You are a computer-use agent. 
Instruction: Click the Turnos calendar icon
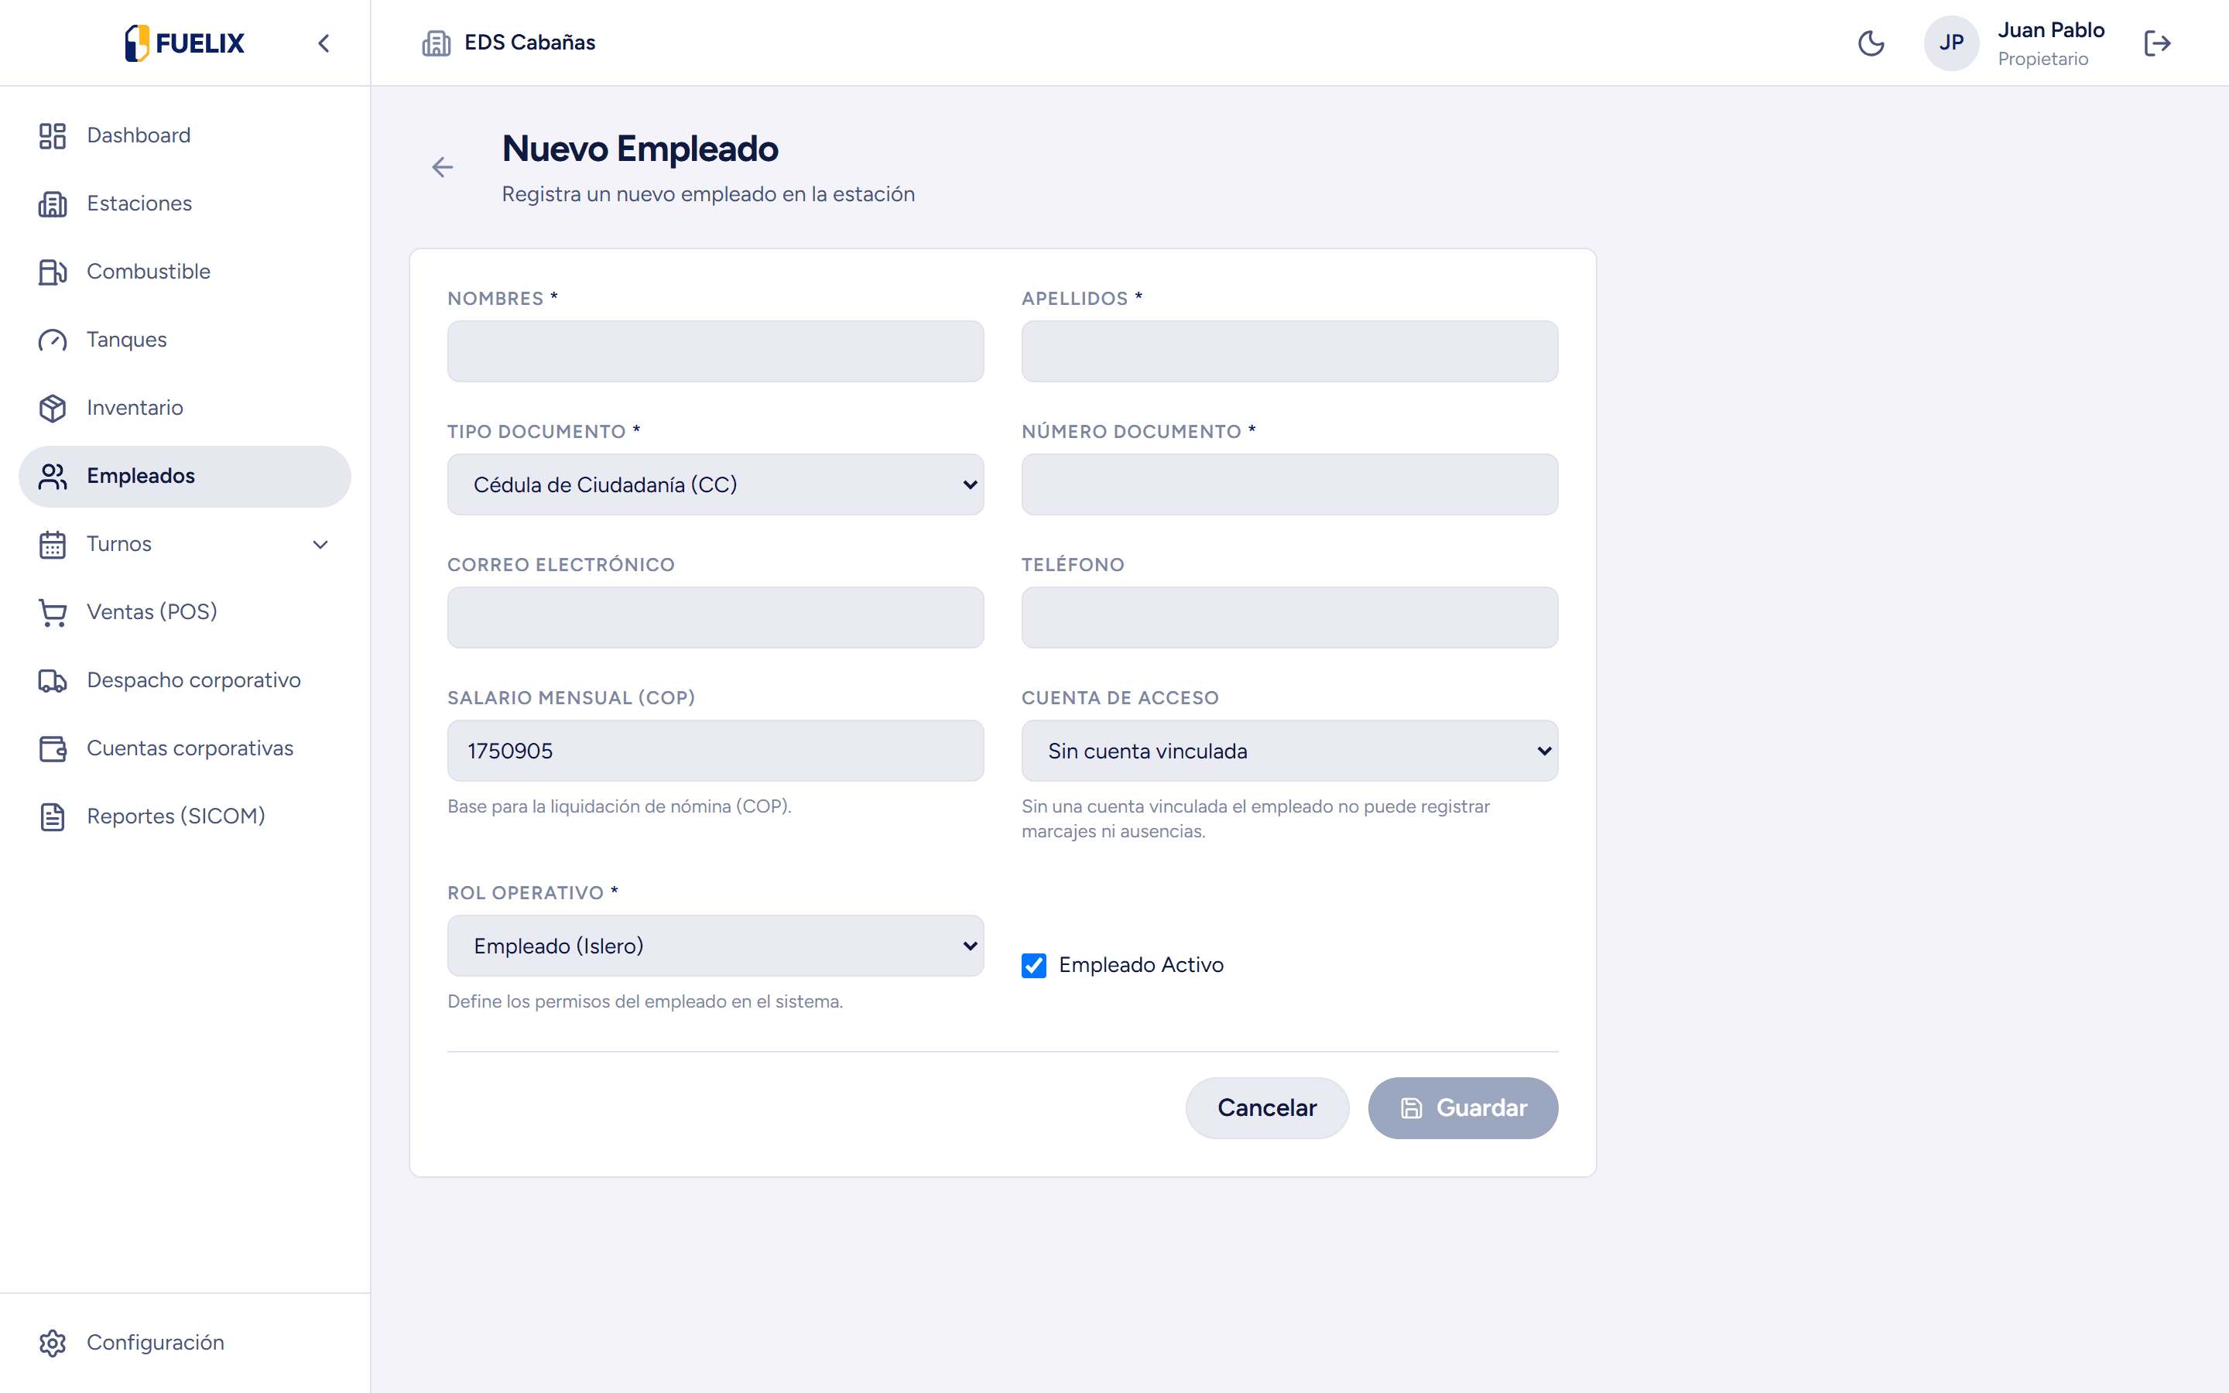point(53,545)
